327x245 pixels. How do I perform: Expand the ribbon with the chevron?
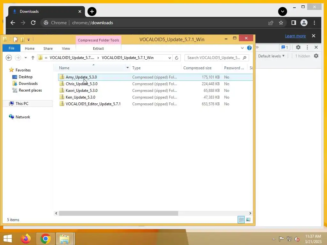point(242,48)
